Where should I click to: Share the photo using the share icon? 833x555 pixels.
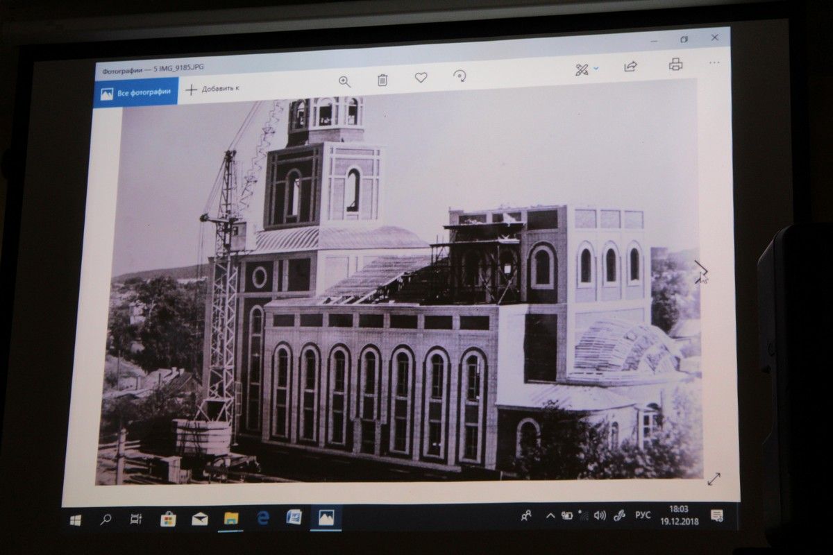(630, 67)
